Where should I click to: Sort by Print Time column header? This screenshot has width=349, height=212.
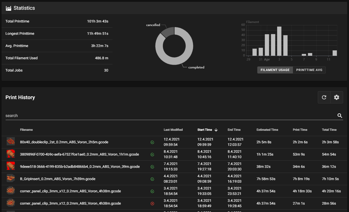click(x=300, y=130)
